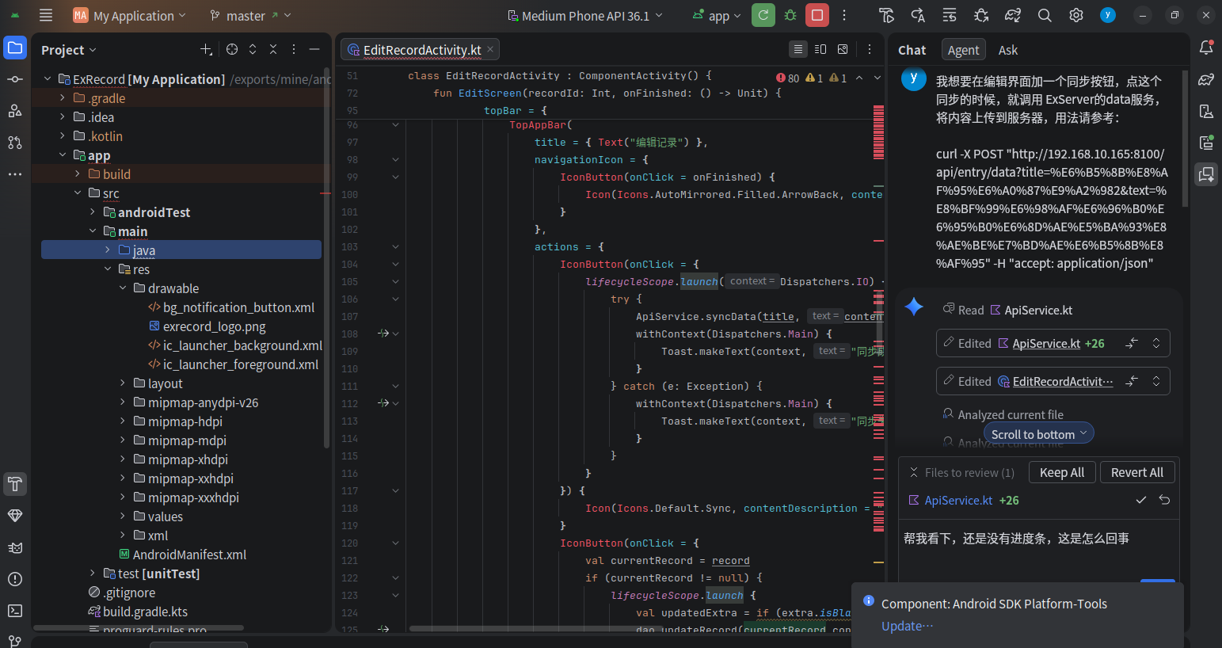Open Terminal tool window in sidebar

[15, 611]
